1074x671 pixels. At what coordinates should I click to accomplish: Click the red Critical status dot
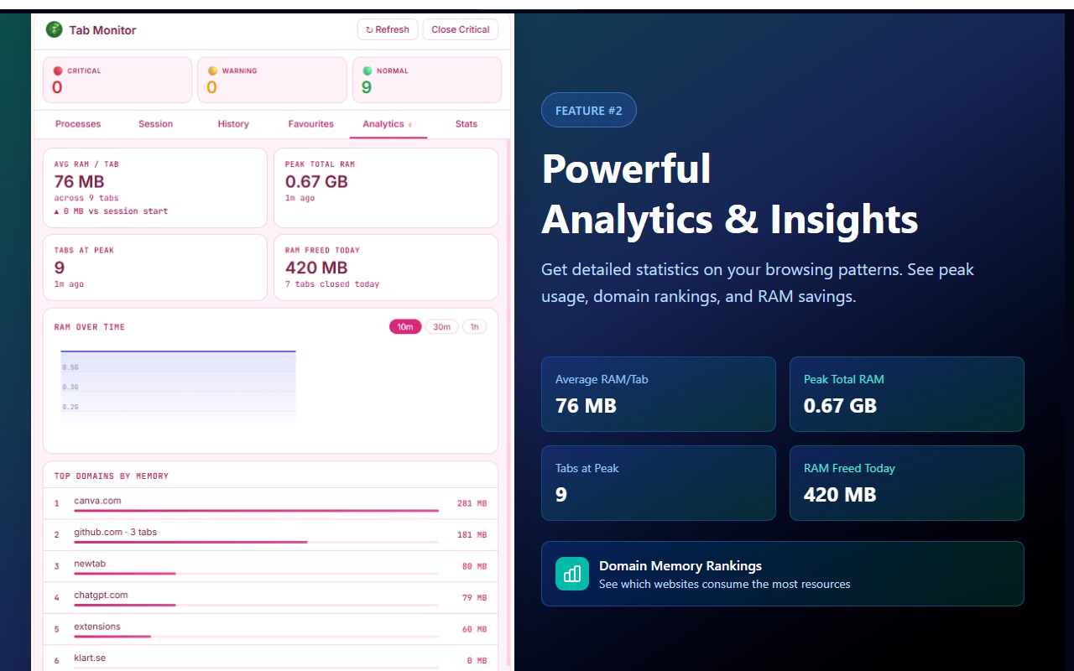point(58,70)
